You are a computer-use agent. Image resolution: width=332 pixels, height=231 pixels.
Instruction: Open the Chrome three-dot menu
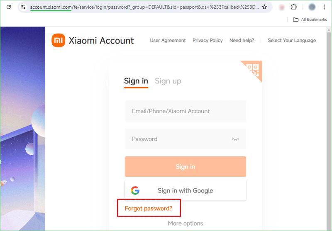click(x=324, y=7)
